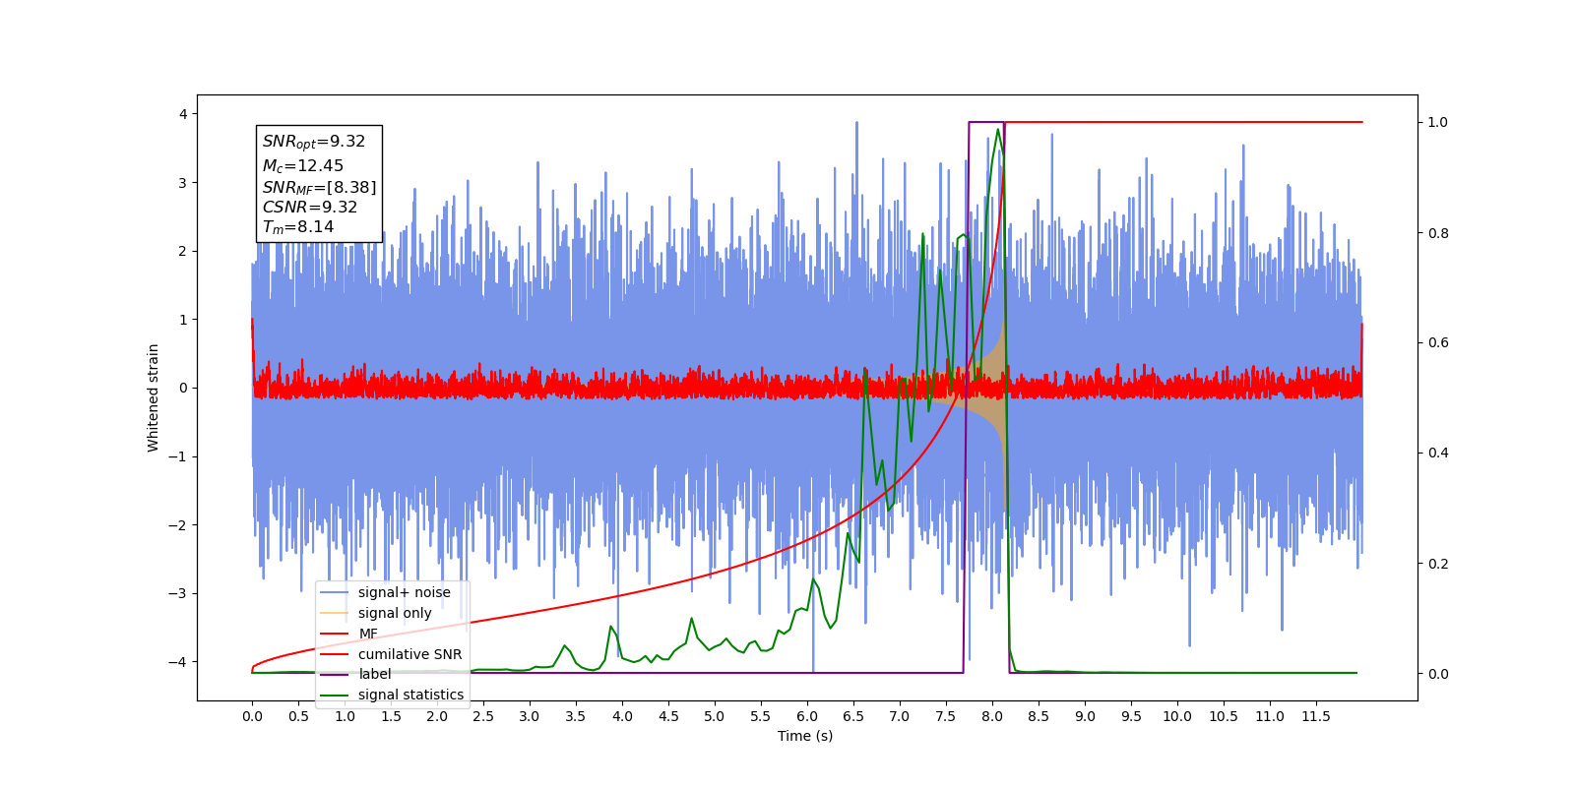Viewport: 1575px width, 787px height.
Task: Click the x-axis tick label 10.0
Action: (1177, 716)
